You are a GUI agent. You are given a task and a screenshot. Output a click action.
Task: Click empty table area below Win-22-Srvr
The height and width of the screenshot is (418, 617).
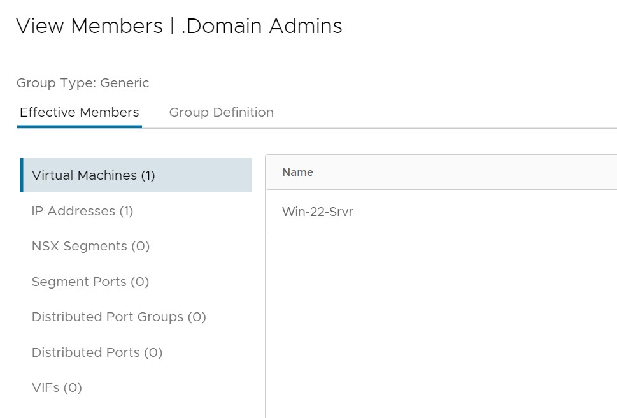point(439,319)
